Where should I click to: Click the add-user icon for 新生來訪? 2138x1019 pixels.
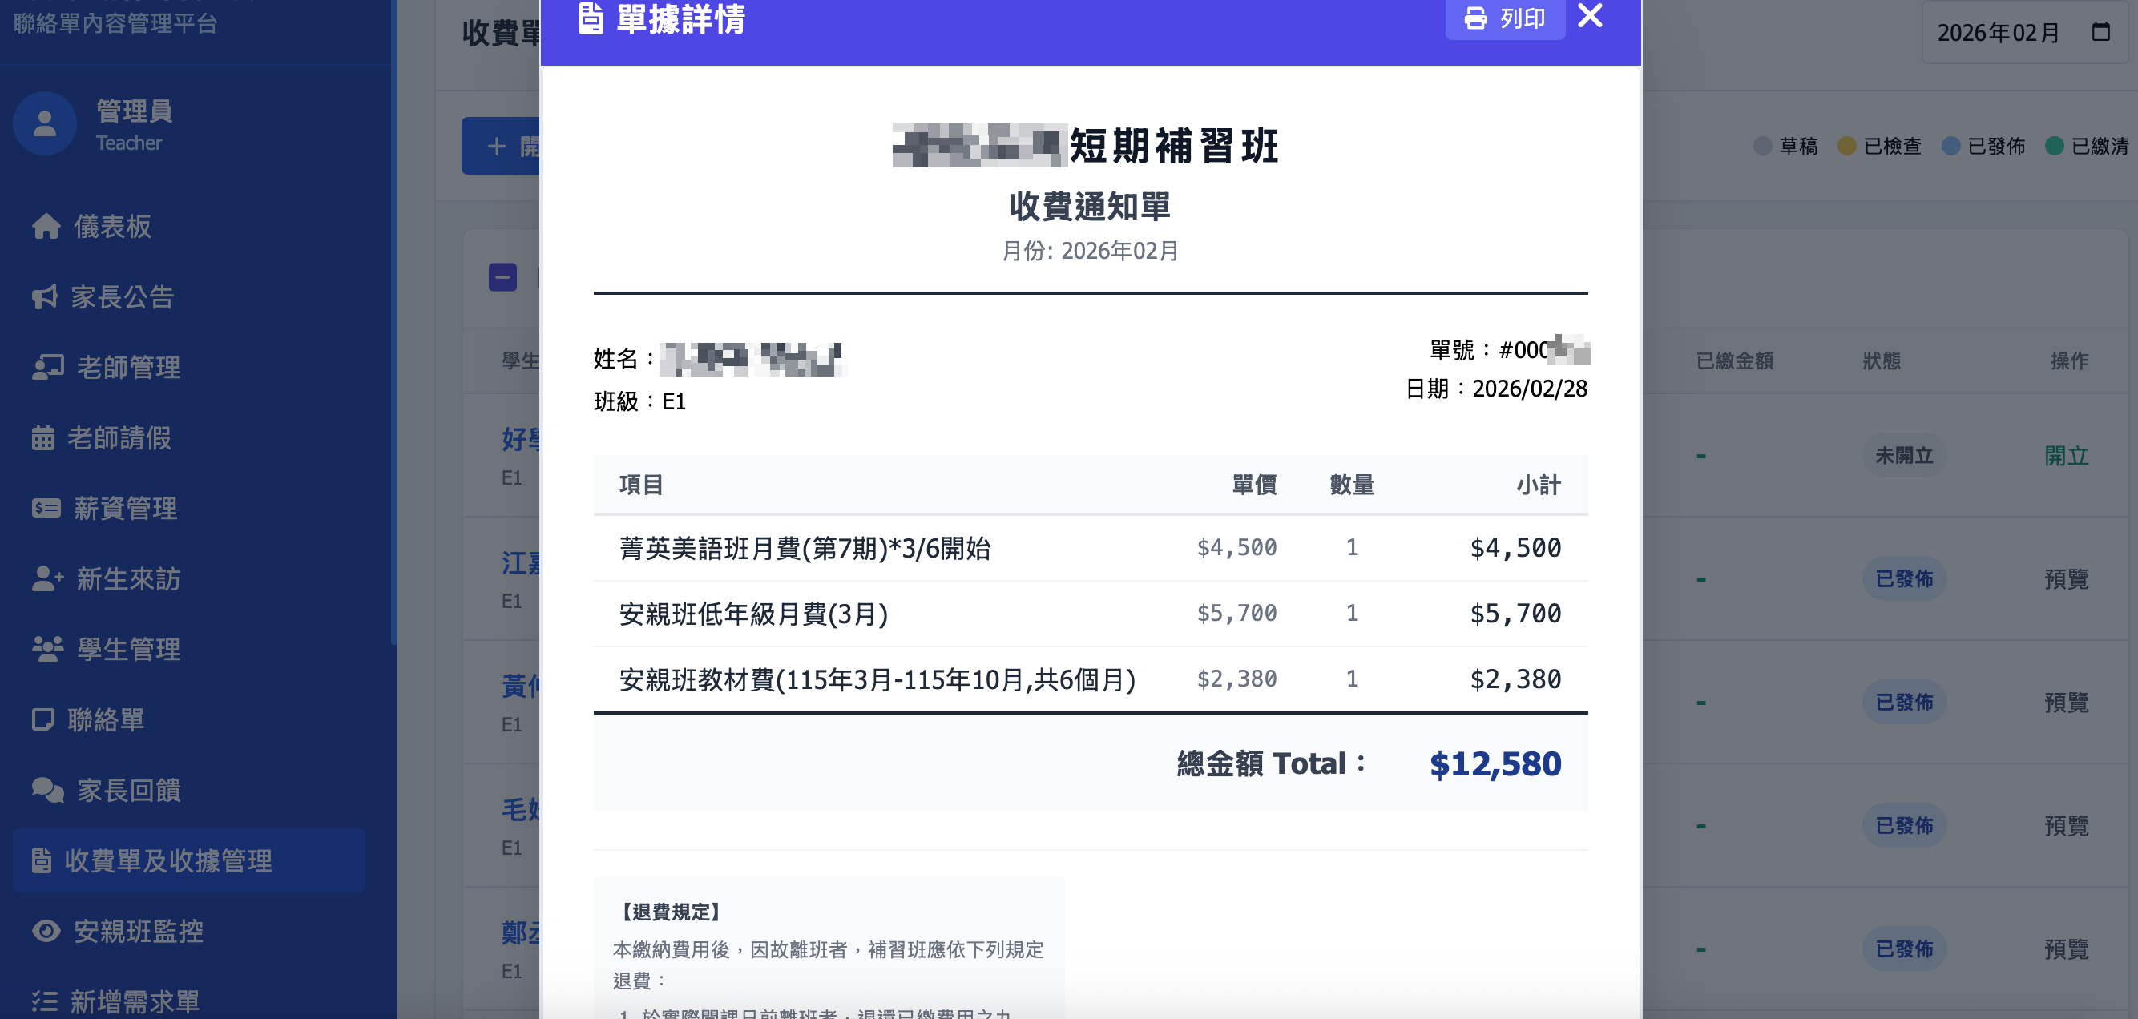(x=48, y=578)
